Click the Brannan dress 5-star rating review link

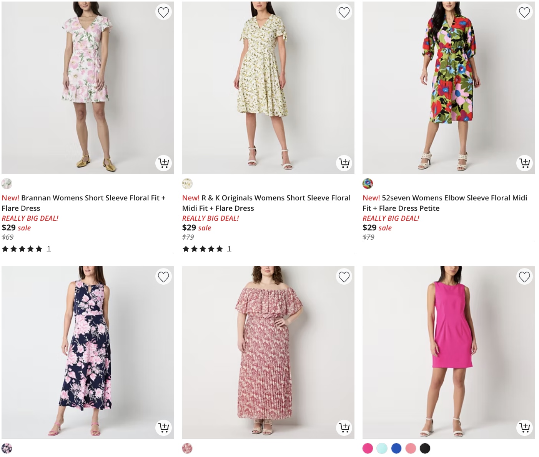[48, 249]
